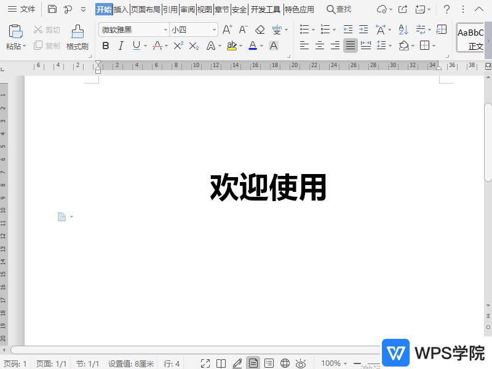The image size is (492, 369).
Task: Insert subscript formatting
Action: 192,46
